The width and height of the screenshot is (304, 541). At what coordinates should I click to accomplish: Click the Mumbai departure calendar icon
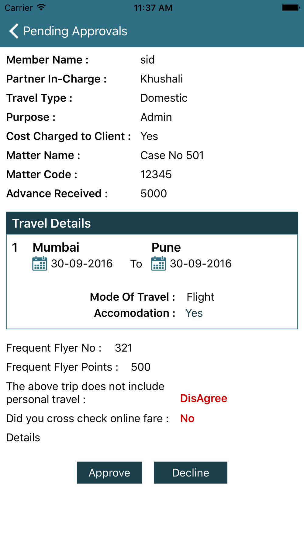40,264
